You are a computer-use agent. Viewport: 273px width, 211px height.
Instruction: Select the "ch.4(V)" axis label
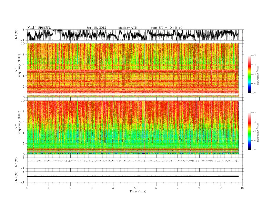(17, 177)
